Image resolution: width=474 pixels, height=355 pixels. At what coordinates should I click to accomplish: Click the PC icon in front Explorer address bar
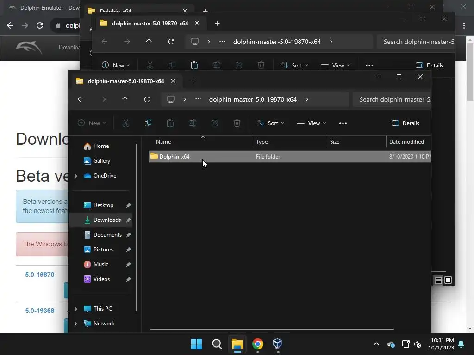pos(171,99)
